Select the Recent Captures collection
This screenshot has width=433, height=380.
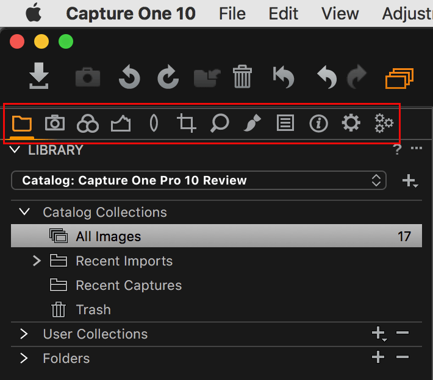tap(216, 285)
